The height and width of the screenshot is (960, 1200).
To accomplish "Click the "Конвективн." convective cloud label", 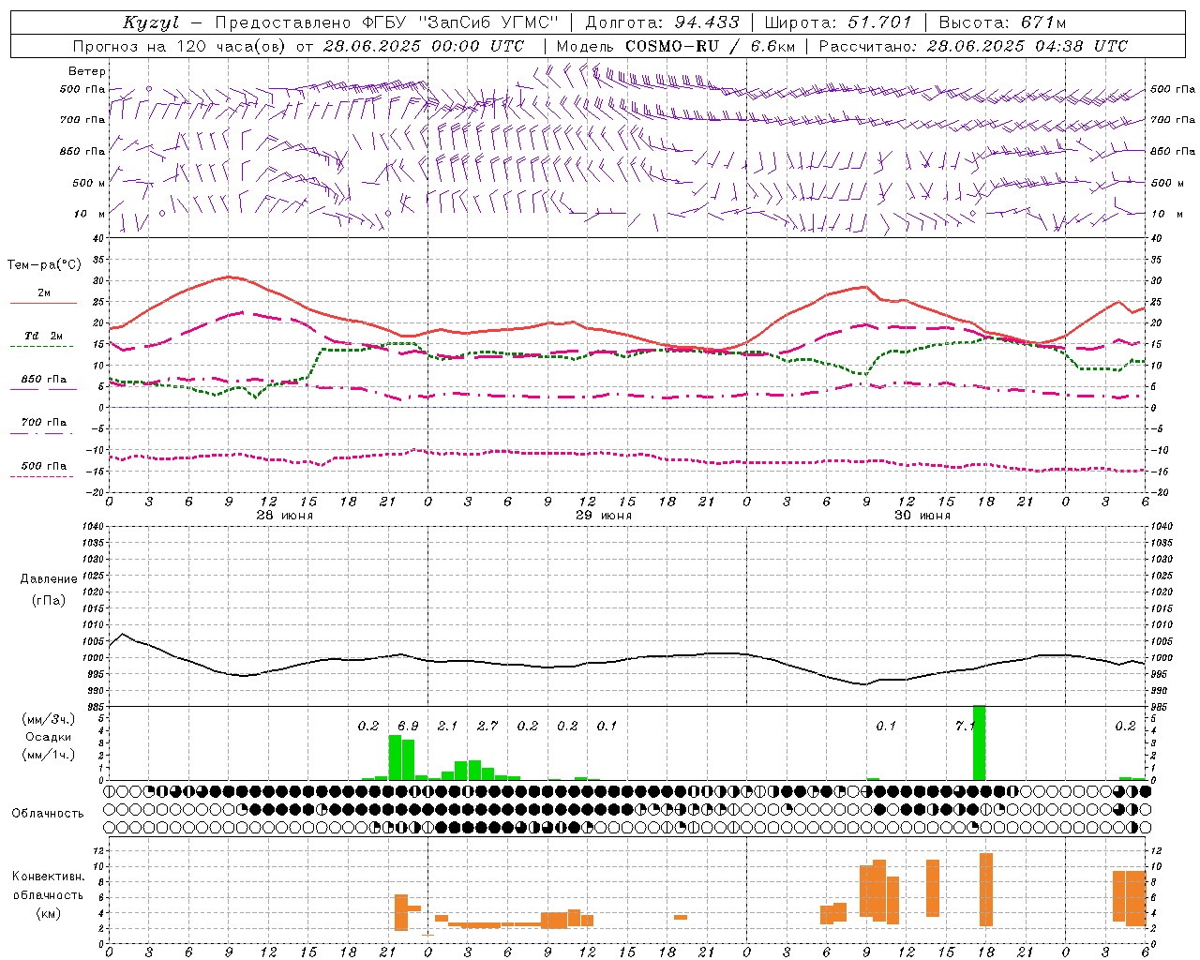I will (49, 877).
